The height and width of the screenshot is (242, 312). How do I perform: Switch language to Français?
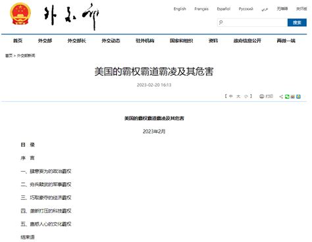click(x=201, y=9)
